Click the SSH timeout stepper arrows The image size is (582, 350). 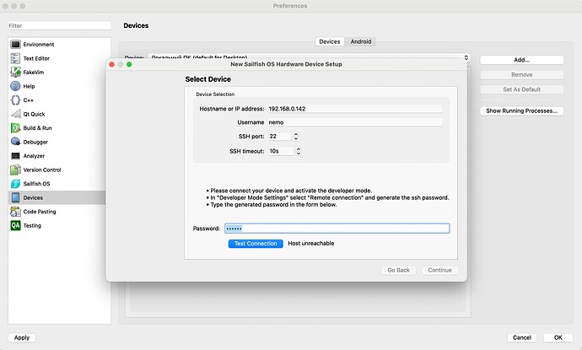pyautogui.click(x=299, y=151)
